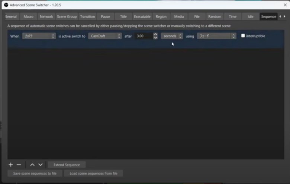Screen dimensions: 290x184
Task: Remove selected sequence with minus icon
Action: [19, 165]
